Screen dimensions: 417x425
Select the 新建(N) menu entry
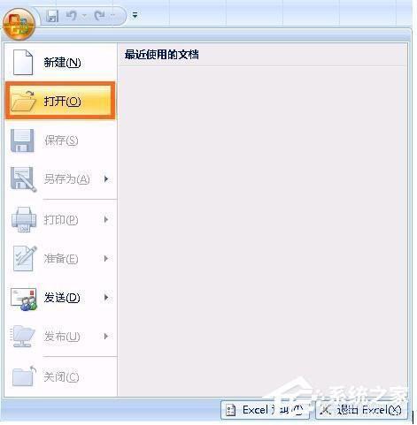(x=60, y=62)
